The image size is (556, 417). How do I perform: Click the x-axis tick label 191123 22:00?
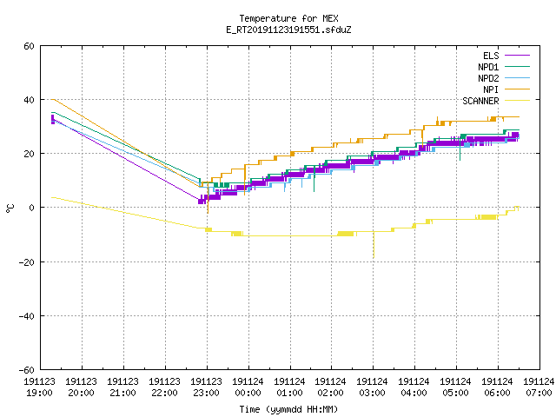tap(164, 387)
